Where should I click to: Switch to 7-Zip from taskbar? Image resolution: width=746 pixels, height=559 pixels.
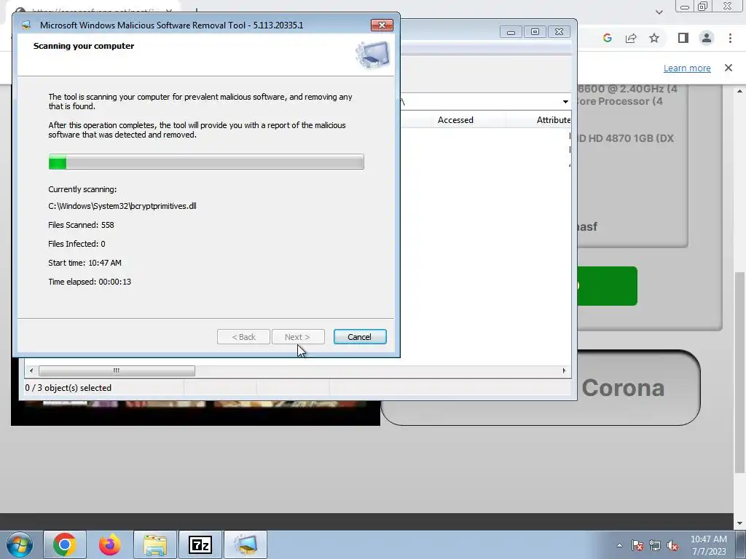coord(200,544)
